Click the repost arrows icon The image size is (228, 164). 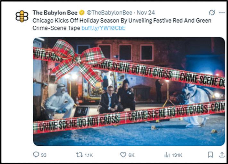pos(80,155)
